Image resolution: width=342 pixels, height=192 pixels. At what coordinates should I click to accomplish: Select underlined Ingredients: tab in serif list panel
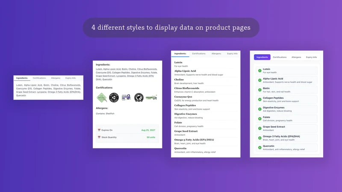(x=180, y=54)
